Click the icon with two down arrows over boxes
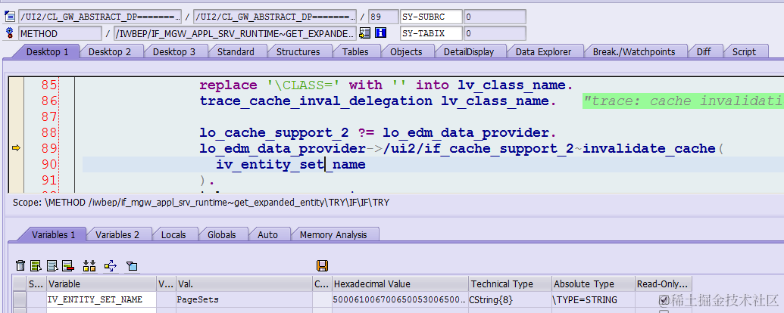This screenshot has width=784, height=313. point(89,266)
